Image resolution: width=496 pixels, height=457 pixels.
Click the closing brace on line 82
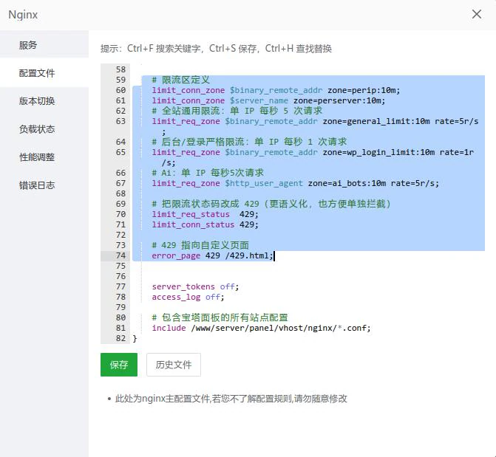135,338
